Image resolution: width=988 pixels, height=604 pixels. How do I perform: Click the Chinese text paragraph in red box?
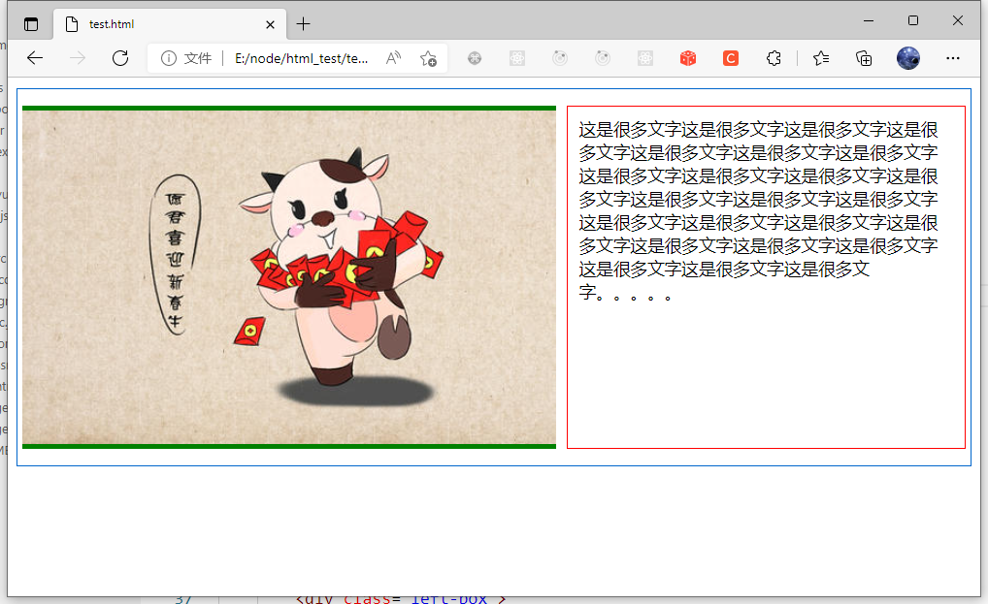[758, 210]
